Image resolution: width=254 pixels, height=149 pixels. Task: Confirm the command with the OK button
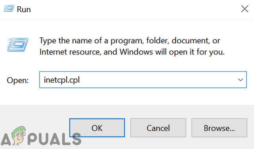point(97,128)
